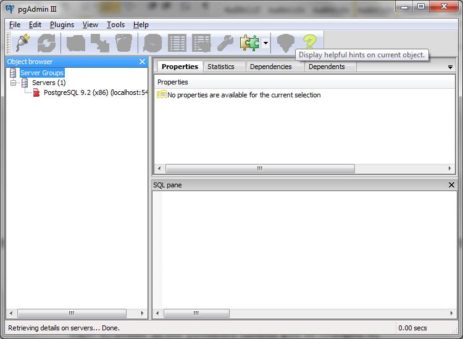Open the Plugins menu
This screenshot has width=463, height=339.
[x=62, y=25]
